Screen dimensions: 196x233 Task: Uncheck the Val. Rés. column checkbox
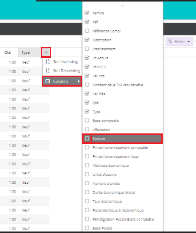click(87, 94)
